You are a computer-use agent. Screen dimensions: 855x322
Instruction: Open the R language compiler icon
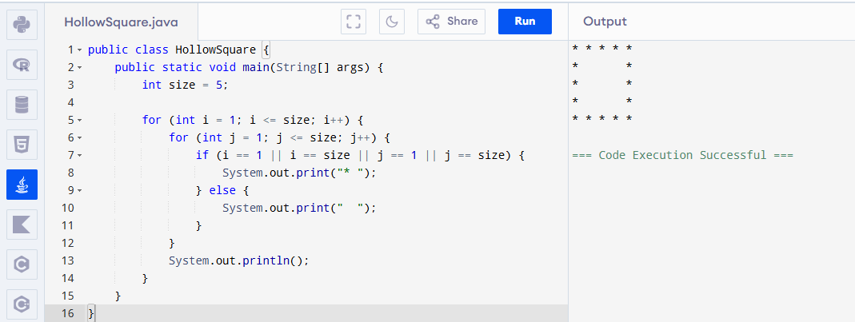(22, 65)
